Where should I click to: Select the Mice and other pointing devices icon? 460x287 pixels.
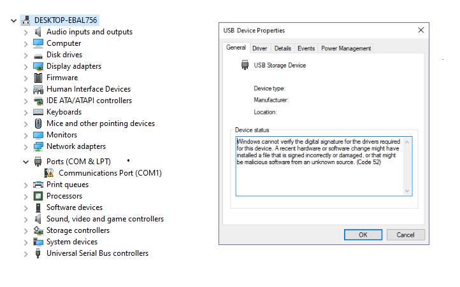[x=38, y=123]
